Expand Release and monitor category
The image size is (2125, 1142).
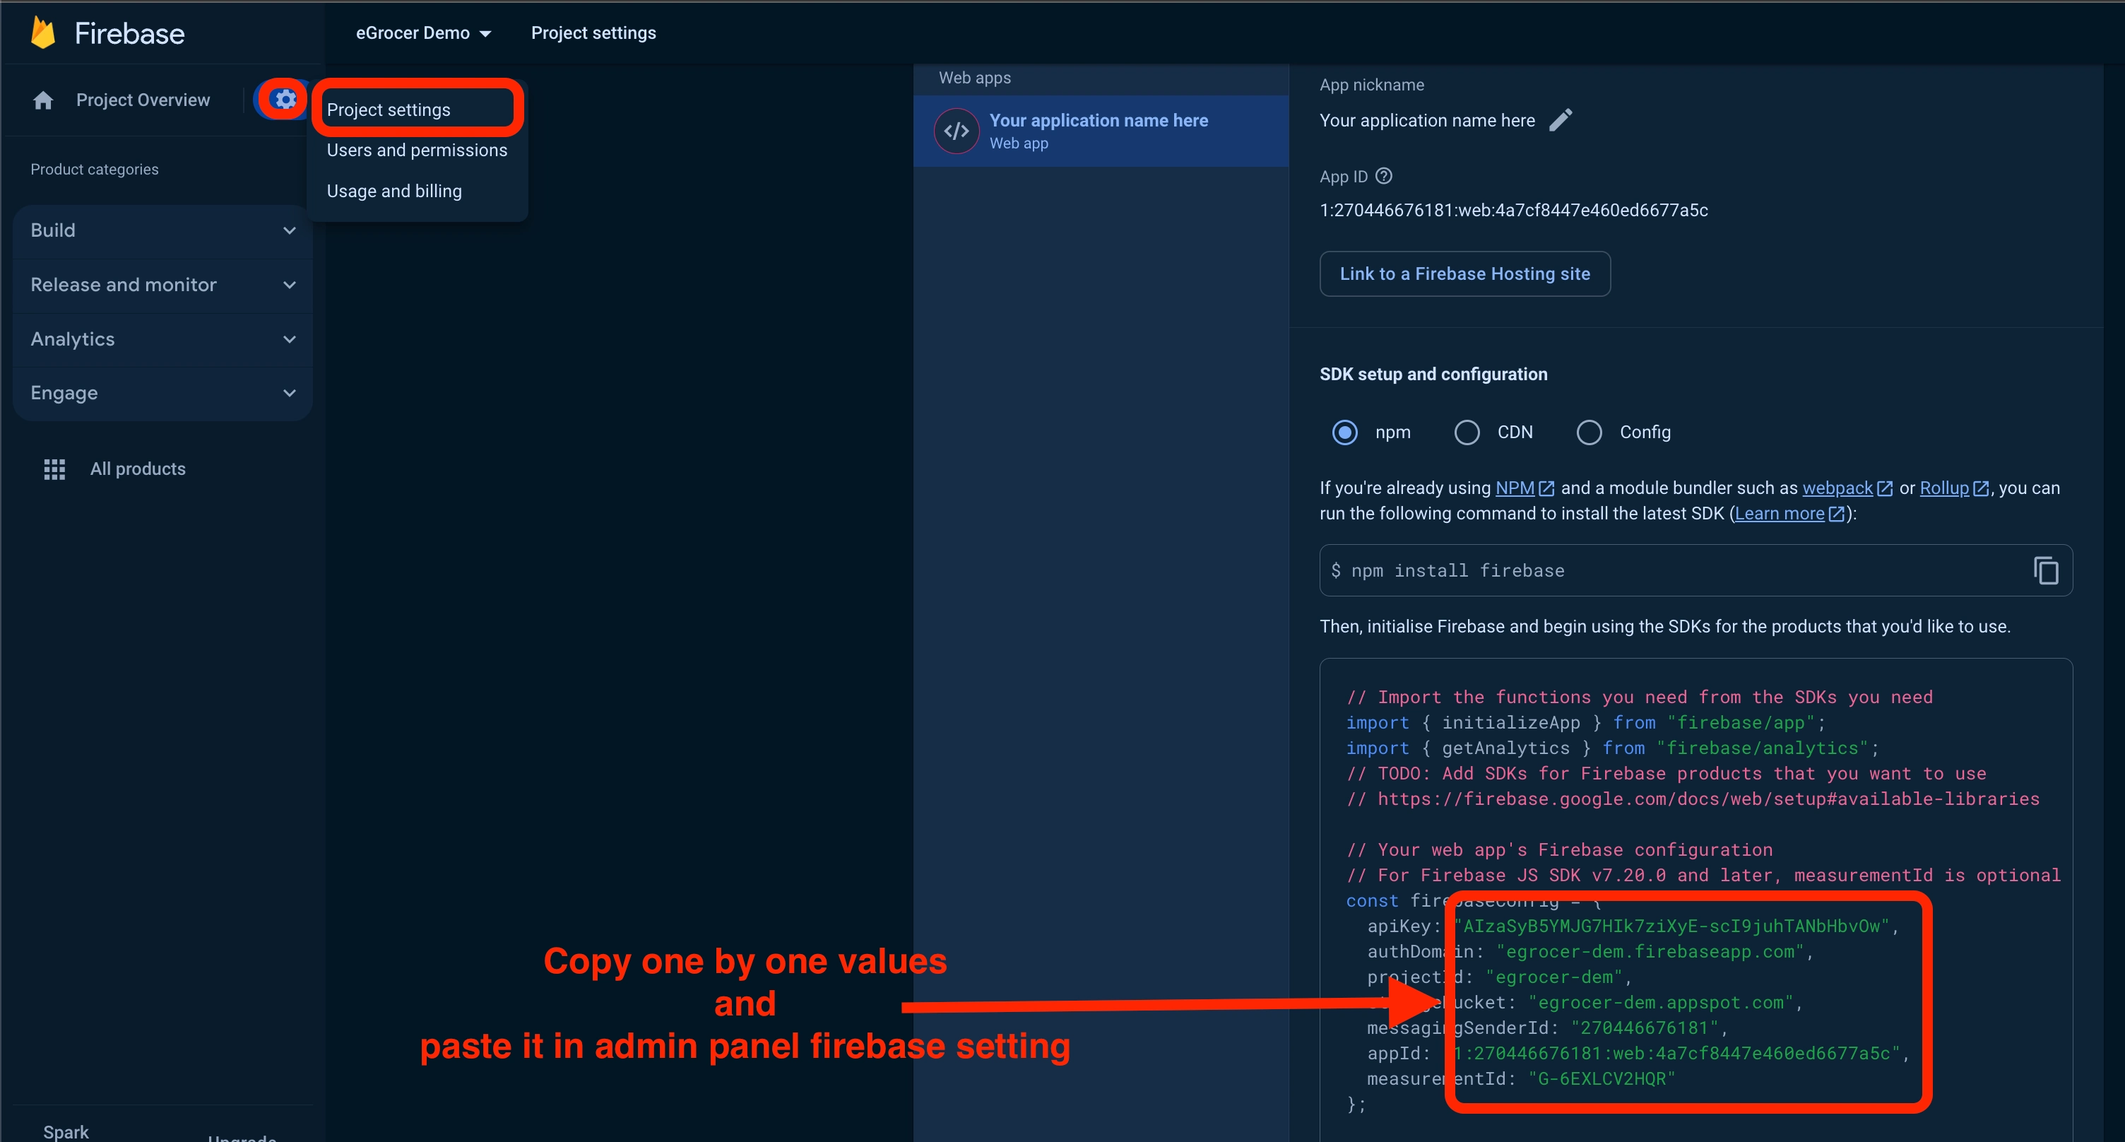[x=162, y=285]
